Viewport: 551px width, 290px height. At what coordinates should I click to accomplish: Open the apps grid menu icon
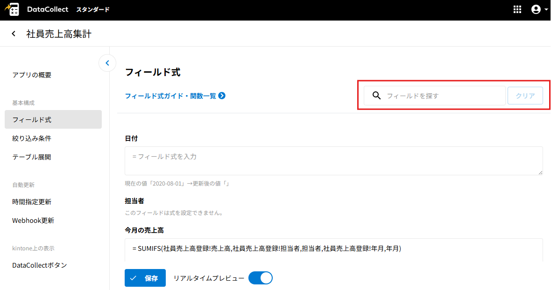click(x=517, y=9)
